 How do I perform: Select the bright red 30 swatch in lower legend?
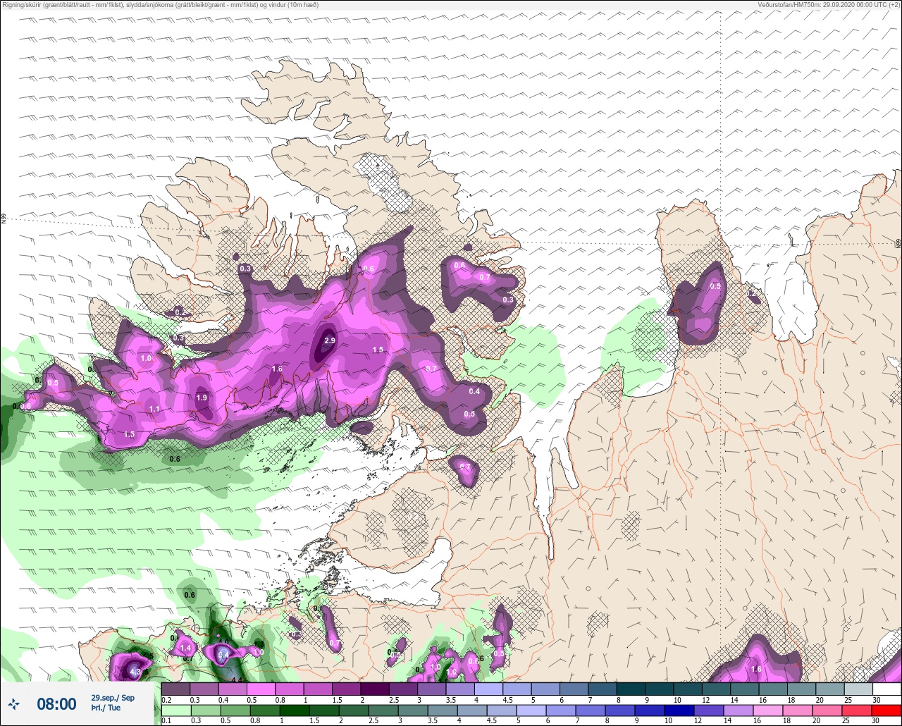pos(886,710)
